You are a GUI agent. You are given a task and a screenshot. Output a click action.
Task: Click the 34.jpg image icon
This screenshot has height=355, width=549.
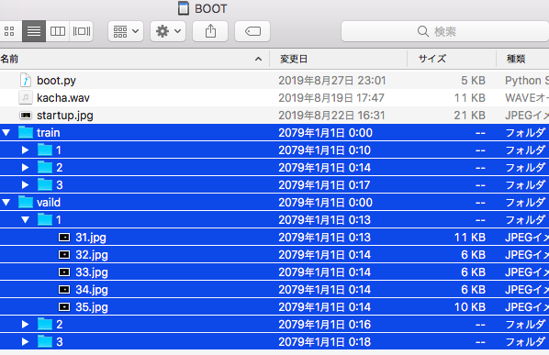pyautogui.click(x=64, y=290)
